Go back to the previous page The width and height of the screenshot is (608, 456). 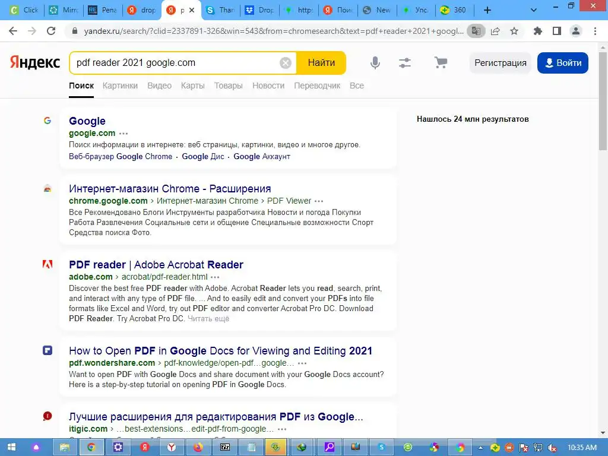[x=13, y=31]
